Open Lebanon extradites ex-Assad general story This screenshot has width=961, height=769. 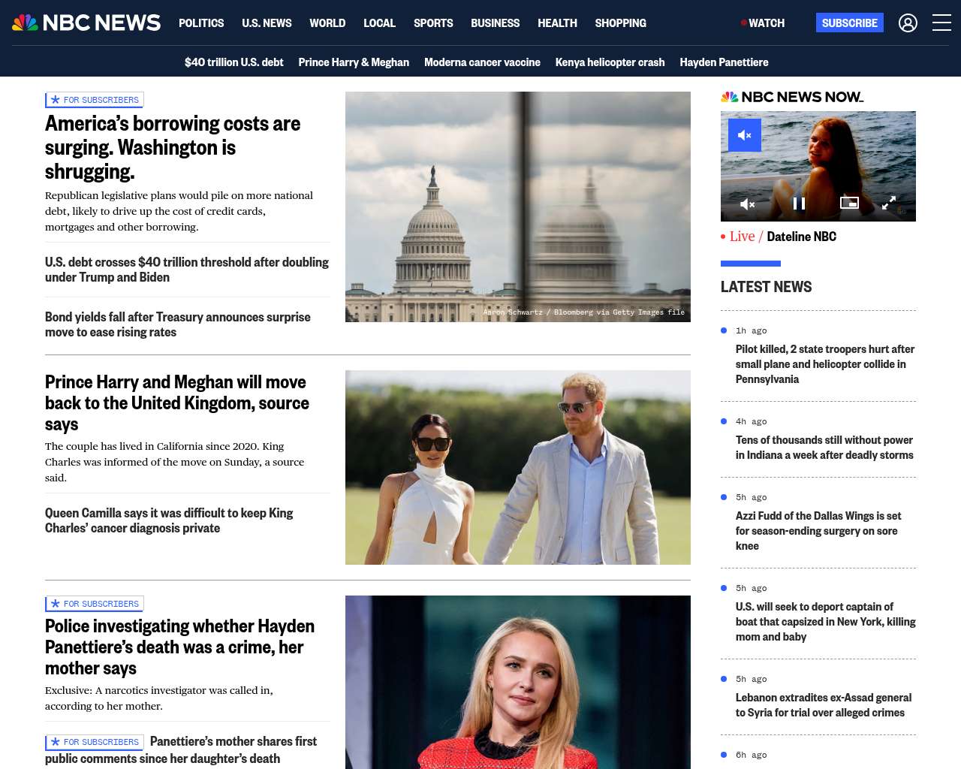point(824,705)
